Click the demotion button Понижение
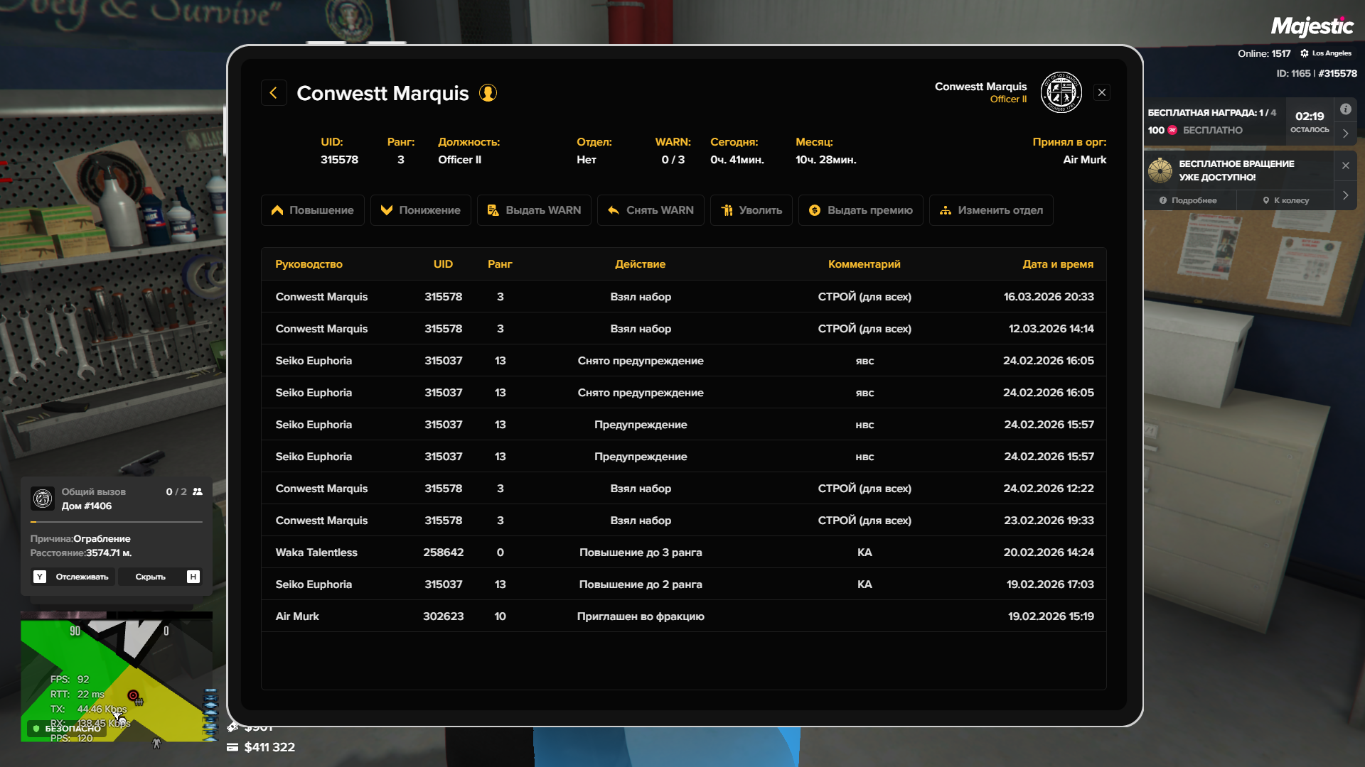 (420, 210)
